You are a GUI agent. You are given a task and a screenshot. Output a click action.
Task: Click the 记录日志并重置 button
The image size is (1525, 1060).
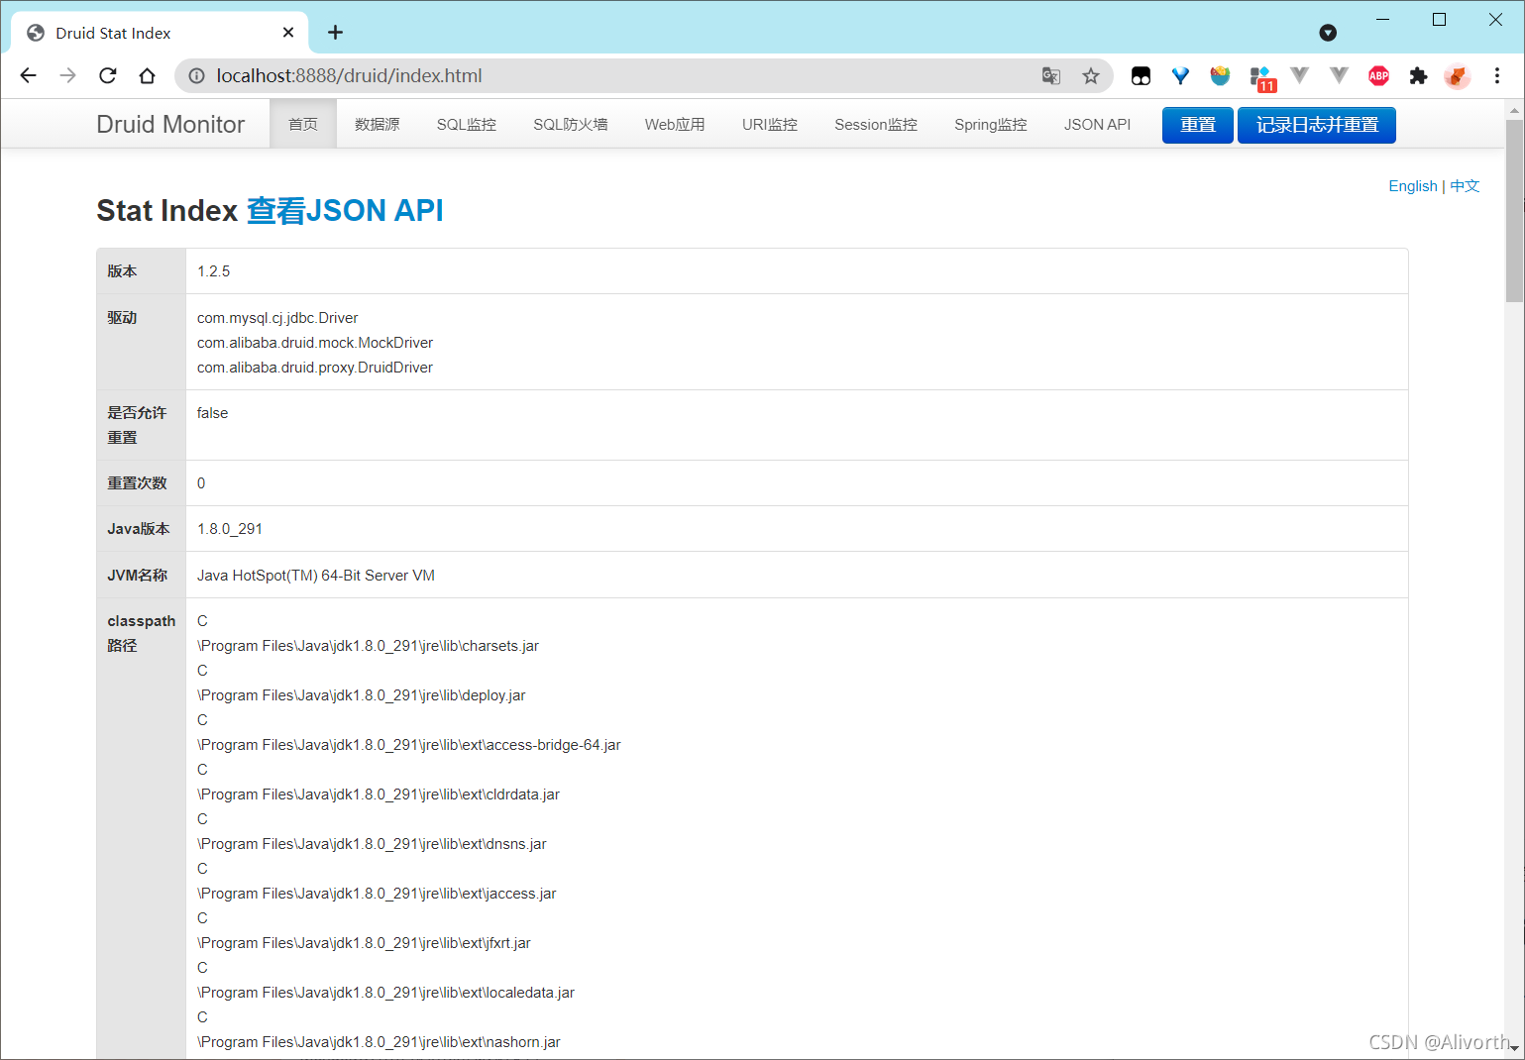coord(1317,125)
